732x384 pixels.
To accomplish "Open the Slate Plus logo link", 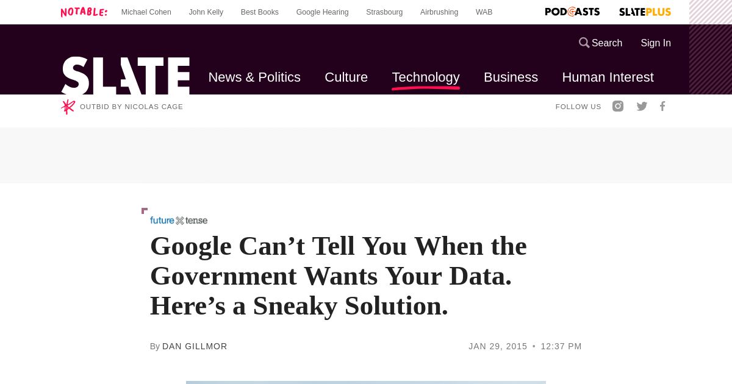I will tap(645, 12).
